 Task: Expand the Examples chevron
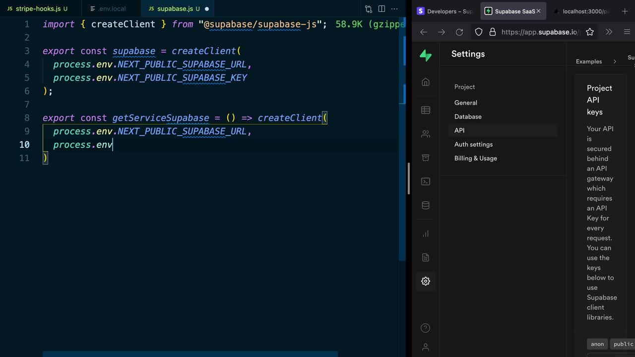coord(615,61)
